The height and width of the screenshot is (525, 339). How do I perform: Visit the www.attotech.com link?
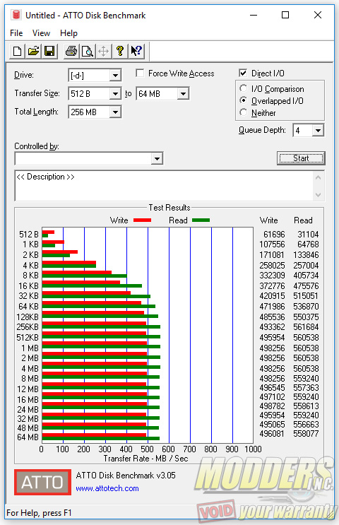(x=107, y=488)
